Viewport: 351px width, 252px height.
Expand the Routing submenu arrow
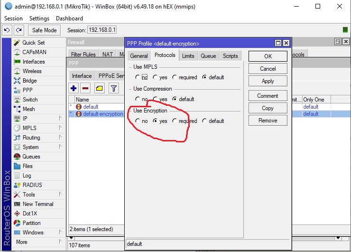coord(60,137)
